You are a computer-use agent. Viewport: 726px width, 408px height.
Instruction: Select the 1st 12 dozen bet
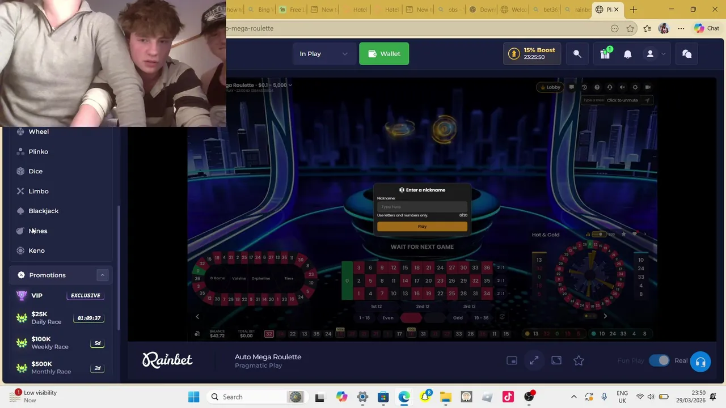pyautogui.click(x=376, y=307)
